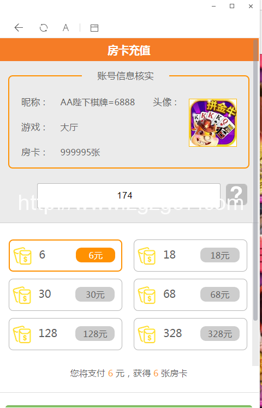Click the window layout icon in the toolbar
The height and width of the screenshot is (408, 262).
click(x=94, y=28)
